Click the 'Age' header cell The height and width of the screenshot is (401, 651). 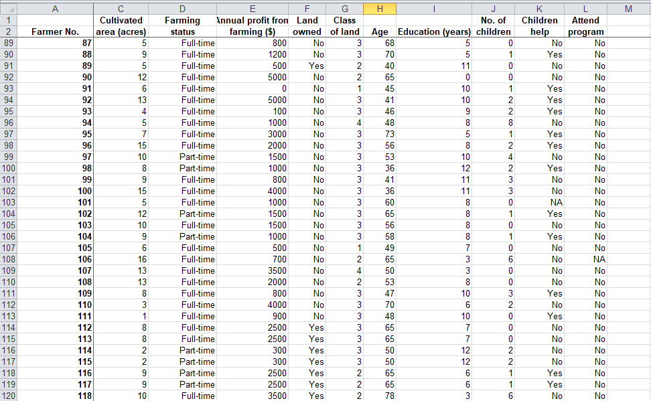coord(380,31)
